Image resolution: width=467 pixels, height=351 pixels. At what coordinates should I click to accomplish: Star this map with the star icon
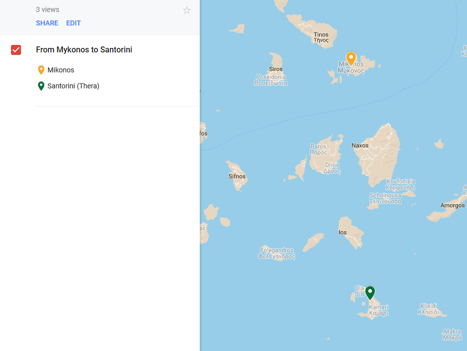point(187,10)
